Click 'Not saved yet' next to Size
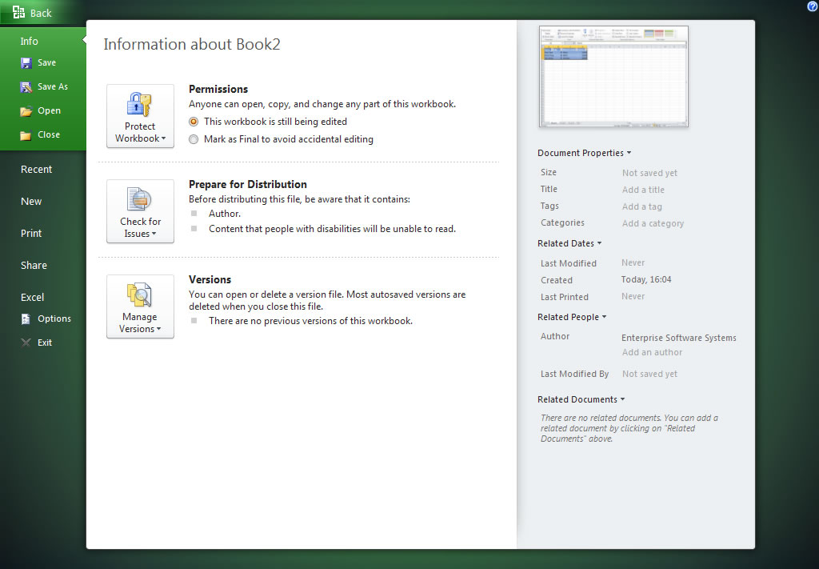The image size is (819, 569). click(x=649, y=173)
